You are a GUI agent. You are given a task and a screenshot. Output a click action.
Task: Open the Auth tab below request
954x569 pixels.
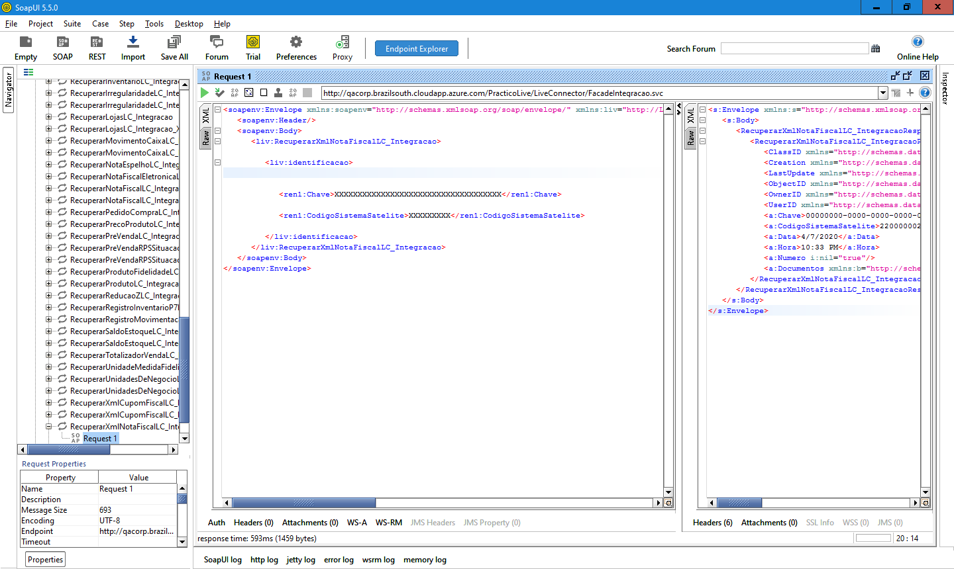[x=217, y=523]
